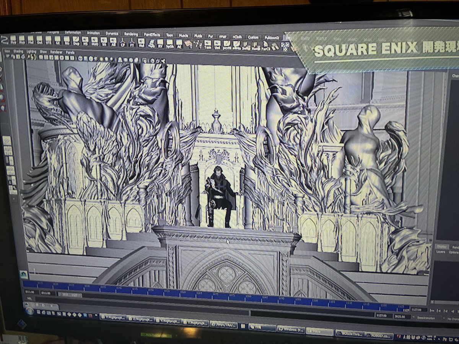Click the go to start playback button
This screenshot has height=344, width=459.
(x=432, y=311)
